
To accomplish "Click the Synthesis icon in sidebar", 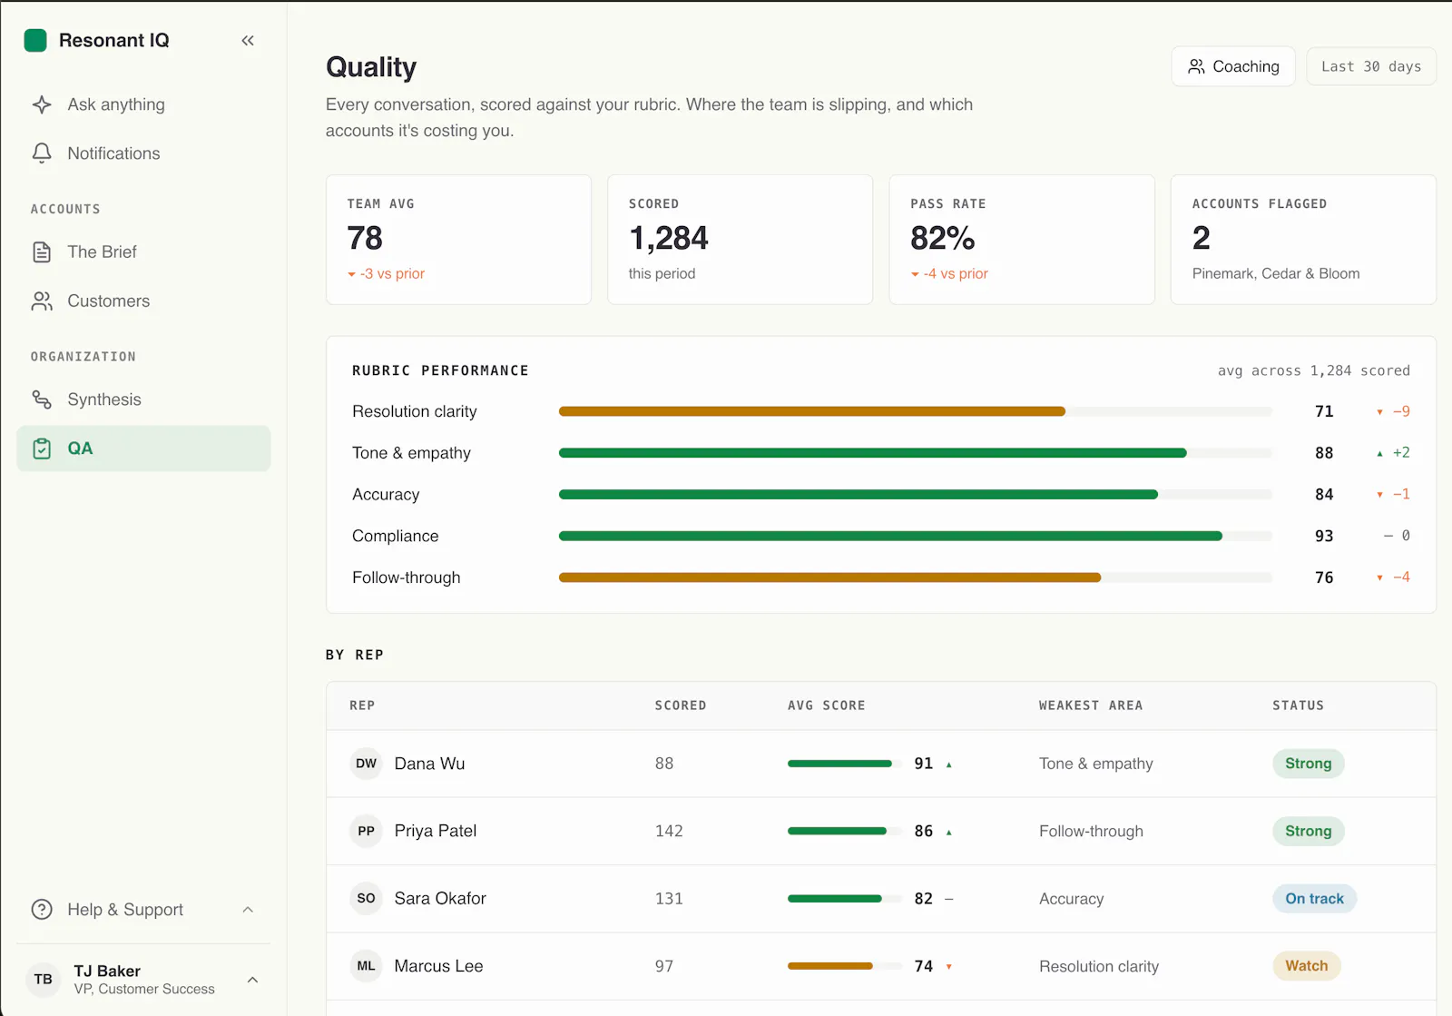I will (42, 399).
